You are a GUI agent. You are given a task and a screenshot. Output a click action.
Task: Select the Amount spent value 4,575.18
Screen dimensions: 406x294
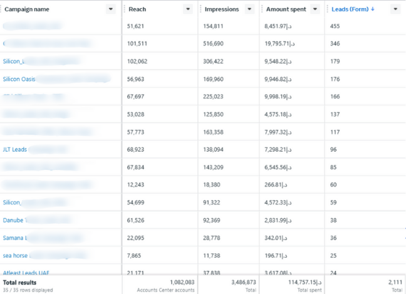278,114
